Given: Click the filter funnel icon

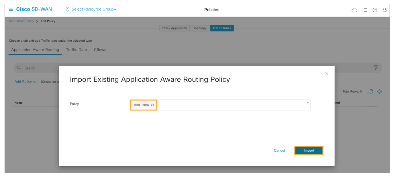Looking at the screenshot, I should (x=376, y=68).
